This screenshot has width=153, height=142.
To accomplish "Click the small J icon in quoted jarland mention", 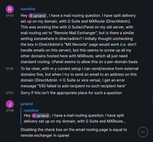I will (34, 116).
